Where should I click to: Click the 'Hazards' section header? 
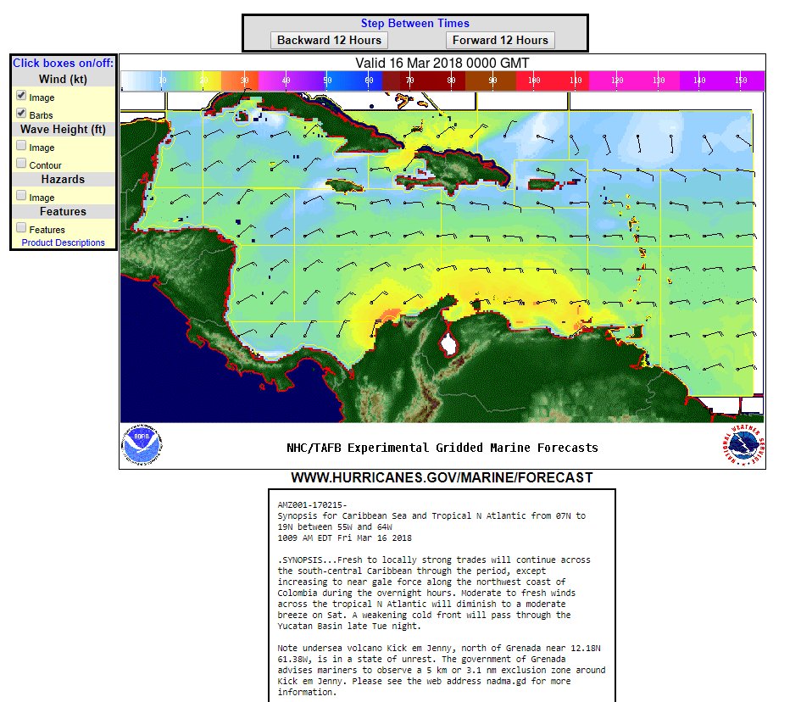click(64, 180)
